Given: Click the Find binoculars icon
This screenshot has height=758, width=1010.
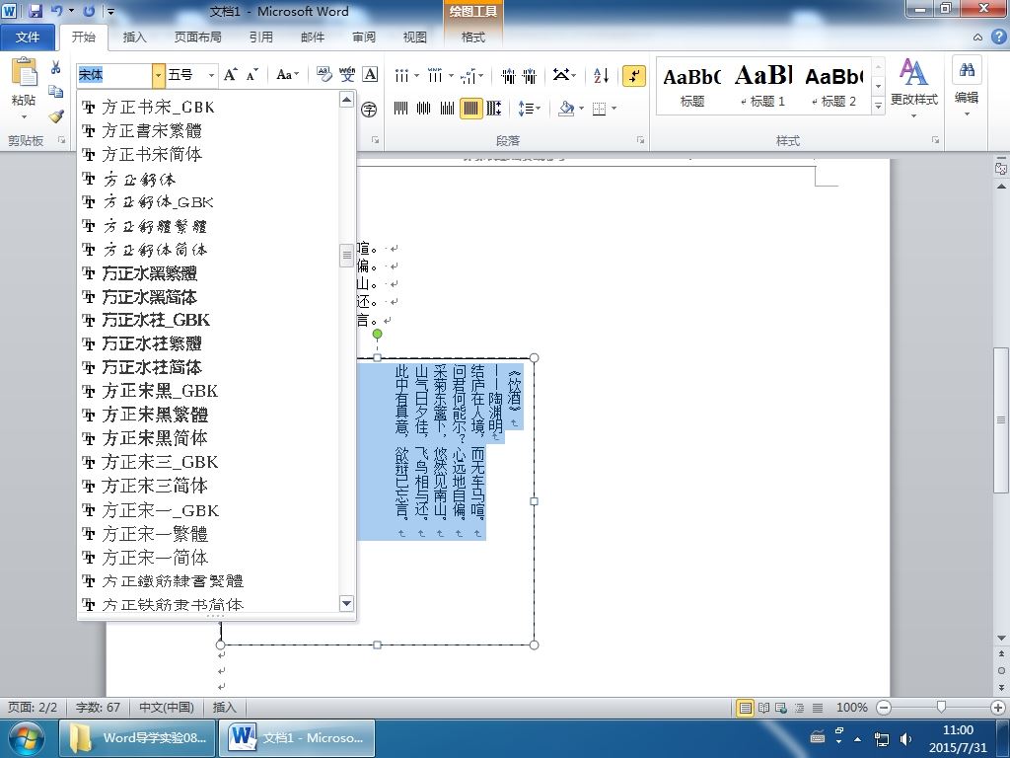Looking at the screenshot, I should (967, 70).
